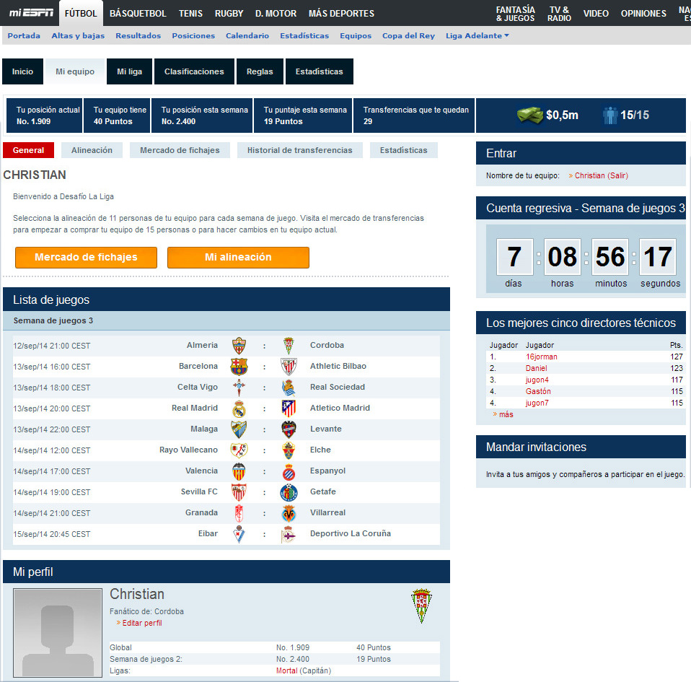Viewport: 691px width, 682px height.
Task: Click the Levante team crest
Action: click(x=289, y=429)
